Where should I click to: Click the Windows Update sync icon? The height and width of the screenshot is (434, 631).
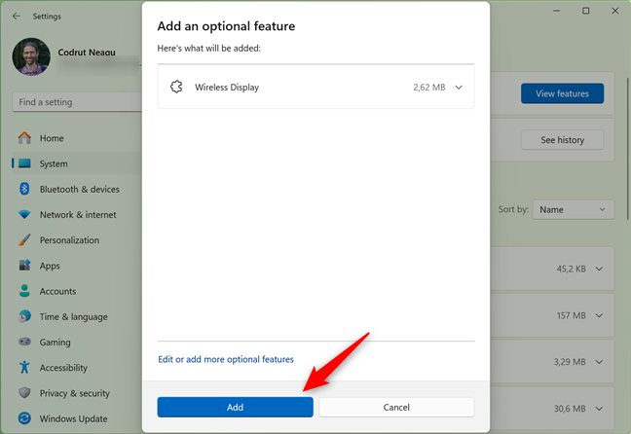coord(24,418)
